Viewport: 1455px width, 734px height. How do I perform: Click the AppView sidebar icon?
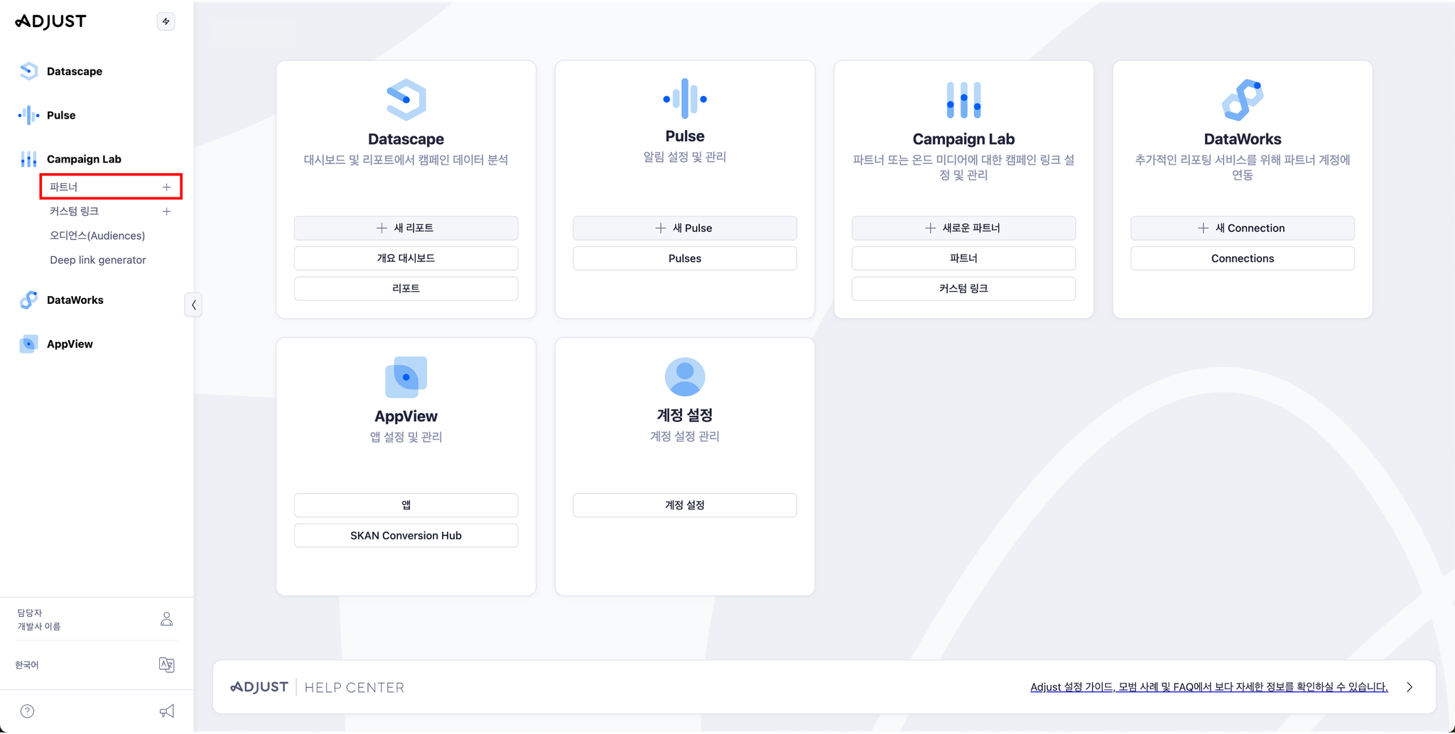pos(28,344)
